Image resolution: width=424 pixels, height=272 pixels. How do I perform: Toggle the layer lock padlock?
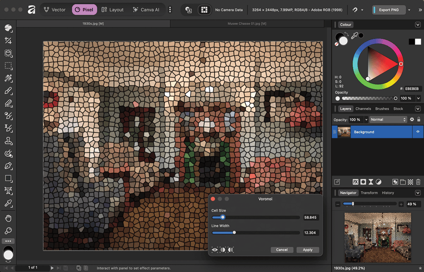tap(418, 120)
